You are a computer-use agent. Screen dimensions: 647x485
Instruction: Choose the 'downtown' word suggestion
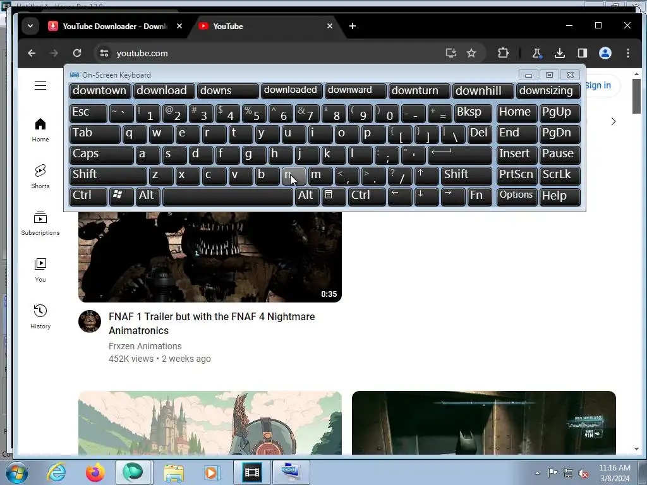pyautogui.click(x=100, y=91)
